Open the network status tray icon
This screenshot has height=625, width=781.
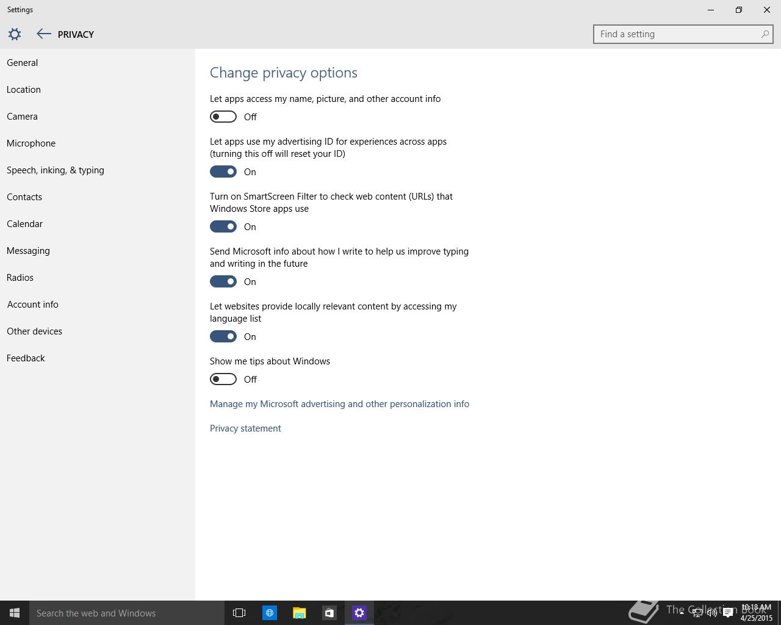[x=697, y=613]
